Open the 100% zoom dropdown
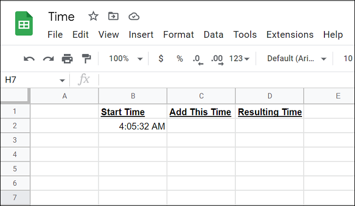355x206 pixels. 126,58
